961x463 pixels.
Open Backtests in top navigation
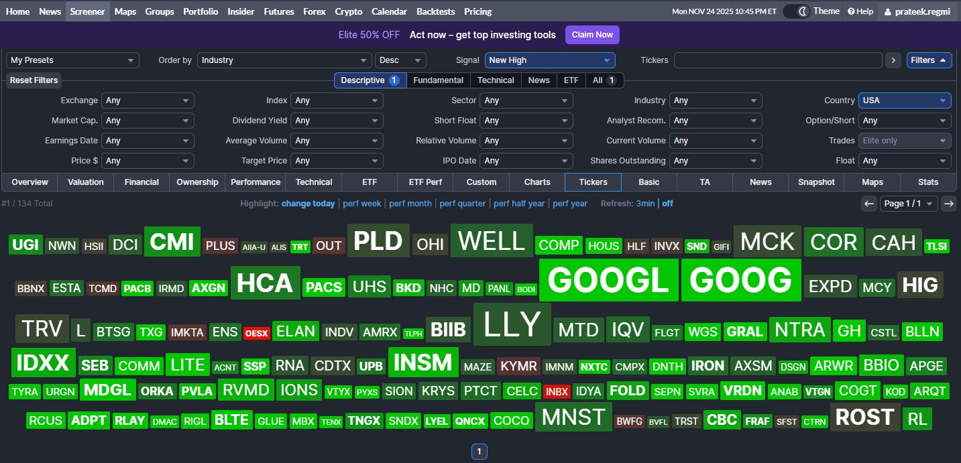(x=435, y=11)
